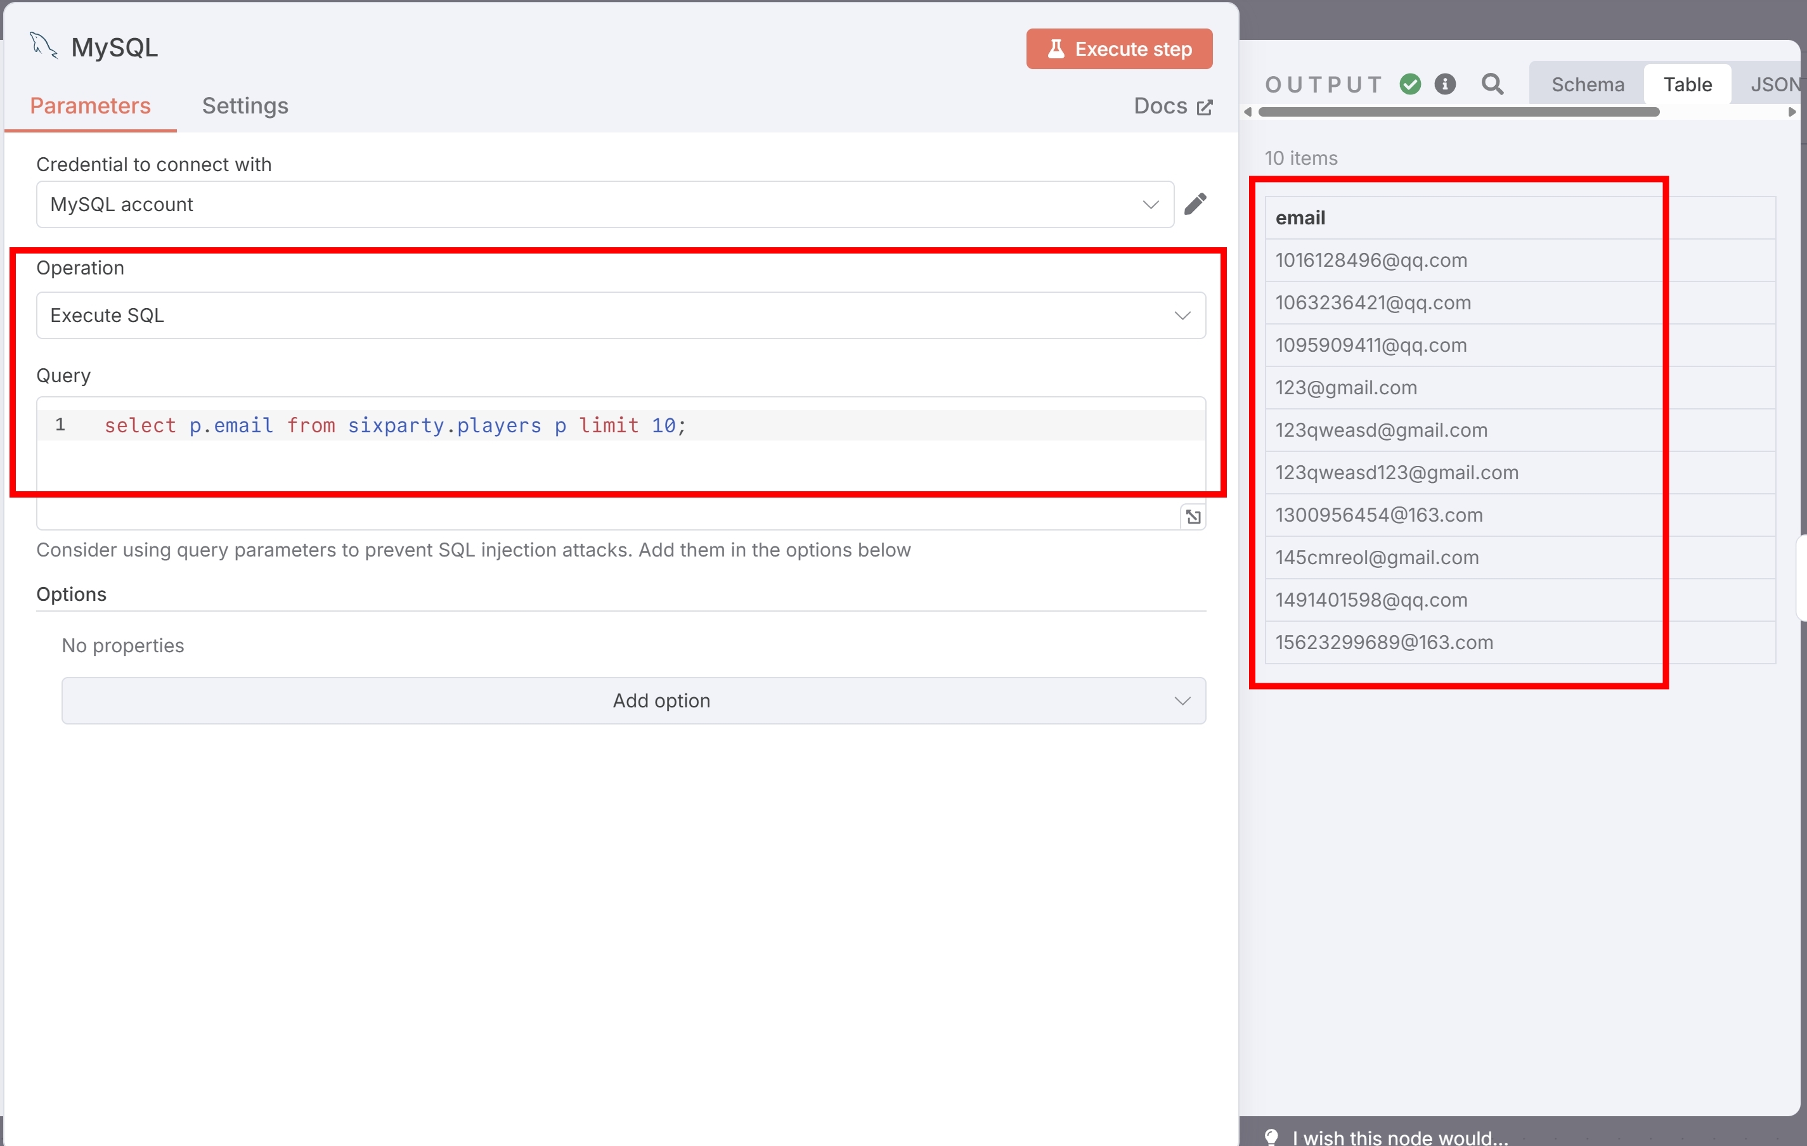Switch to the Parameters tab
Viewport: 1807px width, 1146px height.
90,106
